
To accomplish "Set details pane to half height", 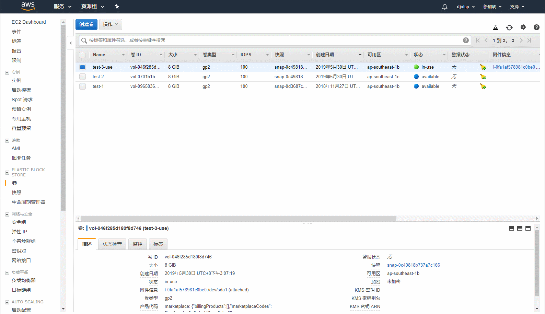I will [x=520, y=228].
